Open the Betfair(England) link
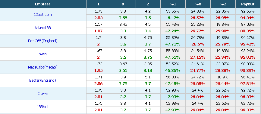This screenshot has width=261, height=114. point(42,80)
